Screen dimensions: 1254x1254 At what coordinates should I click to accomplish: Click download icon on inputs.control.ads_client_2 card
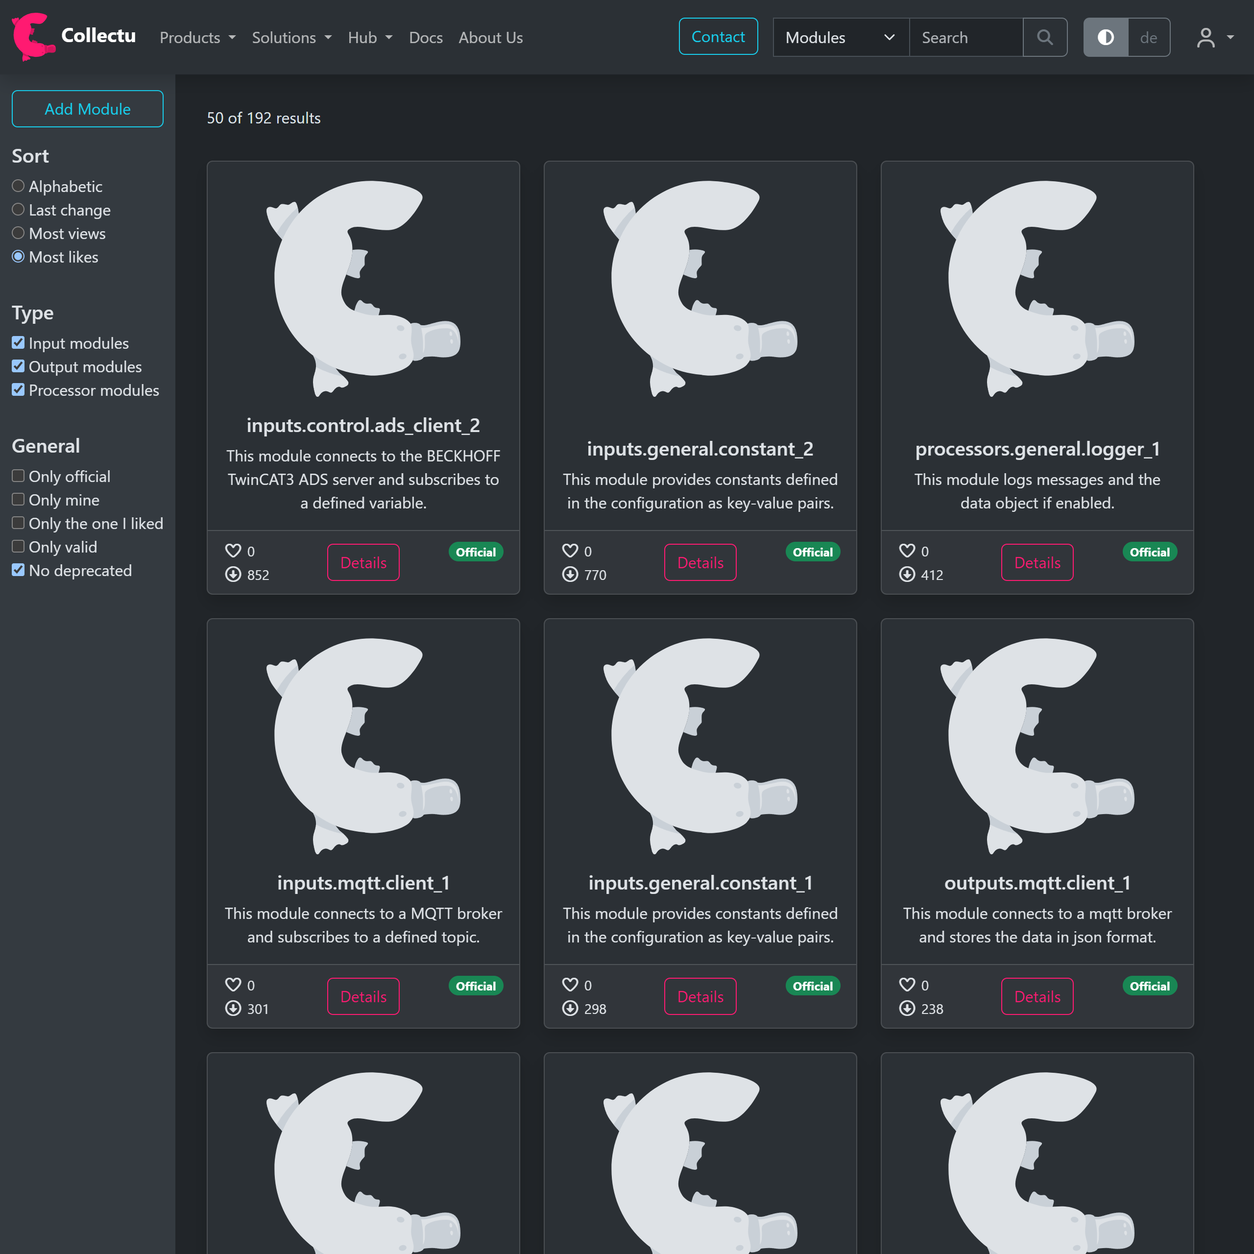tap(233, 575)
